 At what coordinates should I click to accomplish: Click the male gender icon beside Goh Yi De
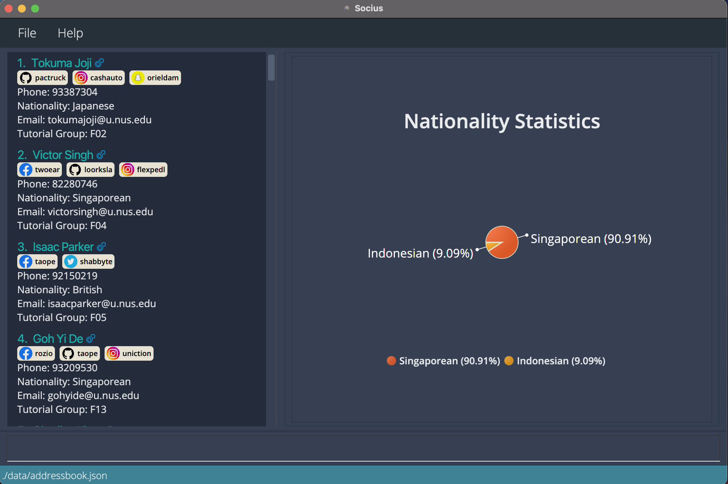[x=91, y=339]
